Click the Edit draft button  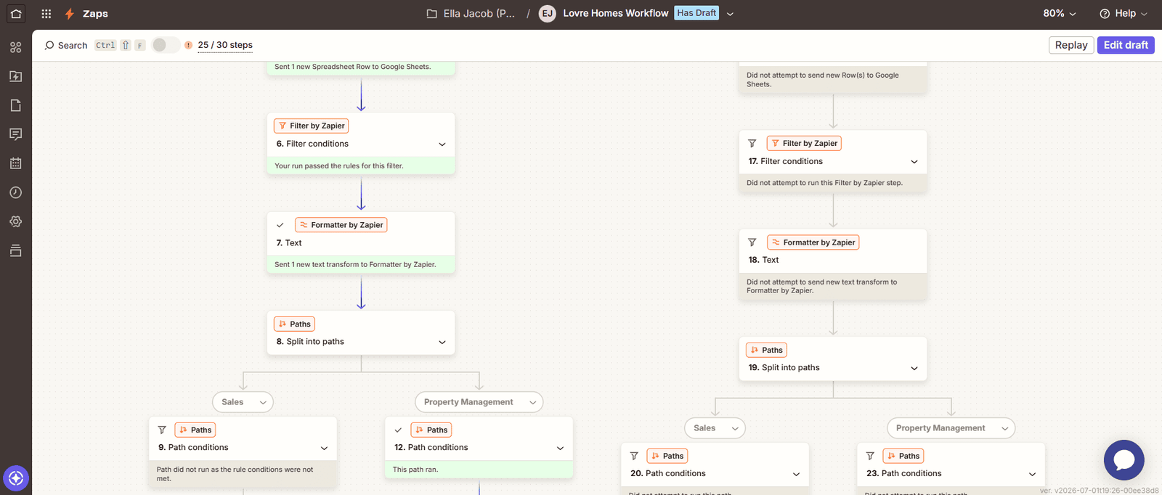[1126, 45]
